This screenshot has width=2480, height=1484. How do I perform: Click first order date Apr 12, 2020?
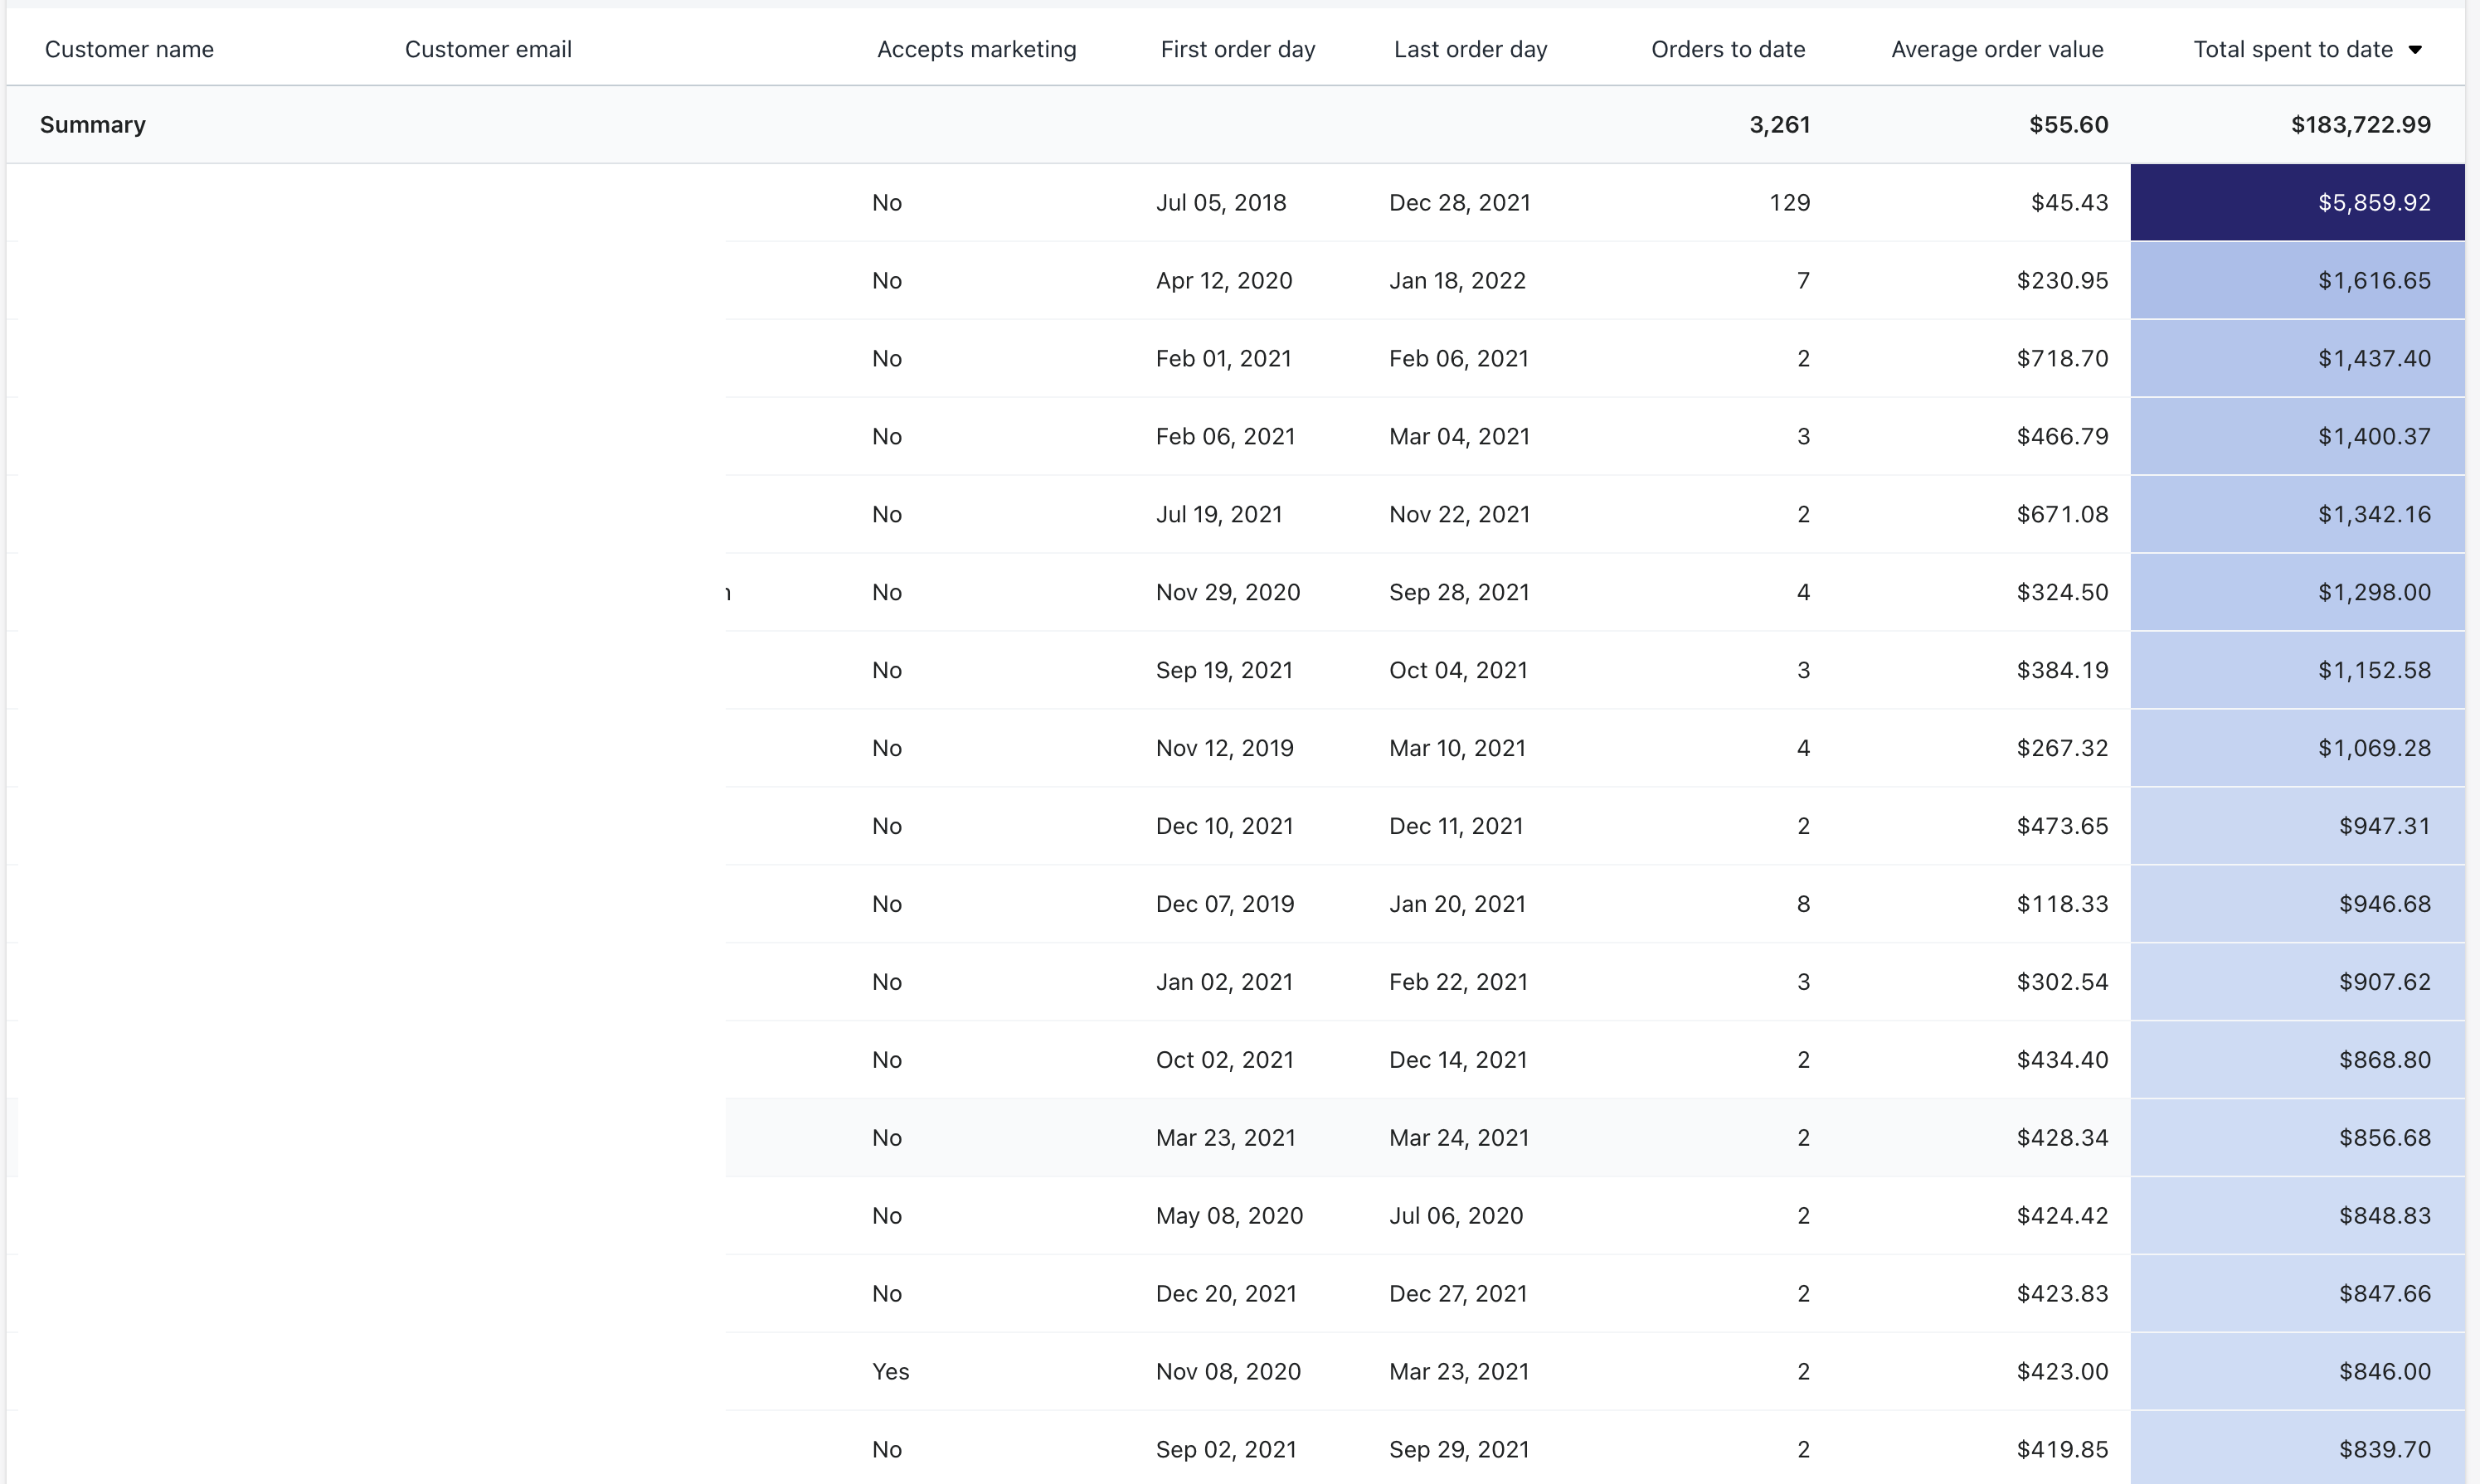click(1223, 281)
